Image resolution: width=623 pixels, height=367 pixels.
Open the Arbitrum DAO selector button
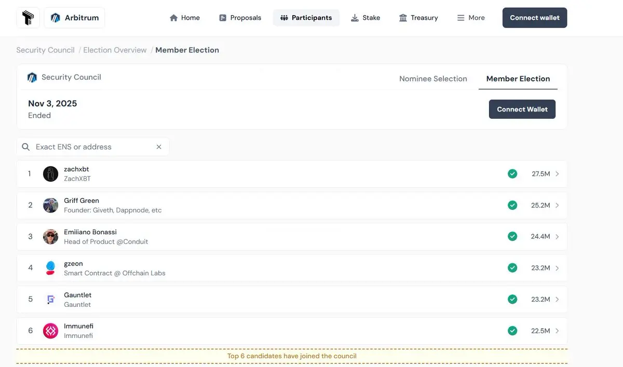coord(74,18)
